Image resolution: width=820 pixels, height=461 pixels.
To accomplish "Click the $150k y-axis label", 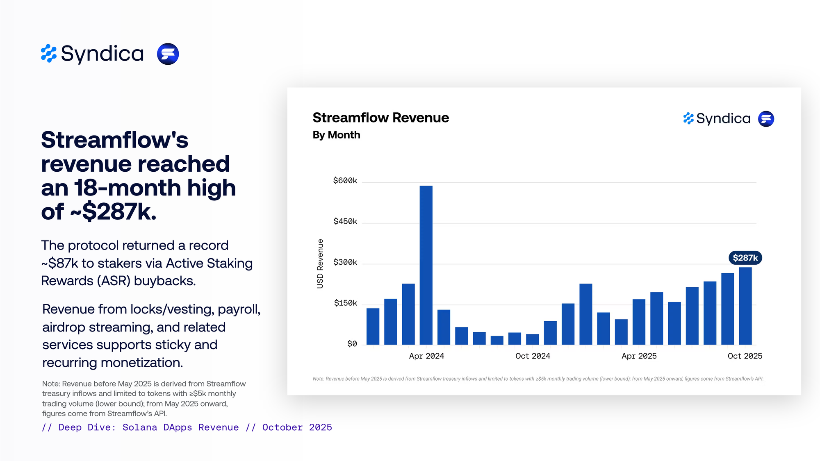I will [345, 303].
